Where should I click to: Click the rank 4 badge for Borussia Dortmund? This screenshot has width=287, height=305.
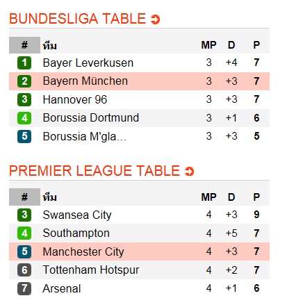(x=24, y=118)
